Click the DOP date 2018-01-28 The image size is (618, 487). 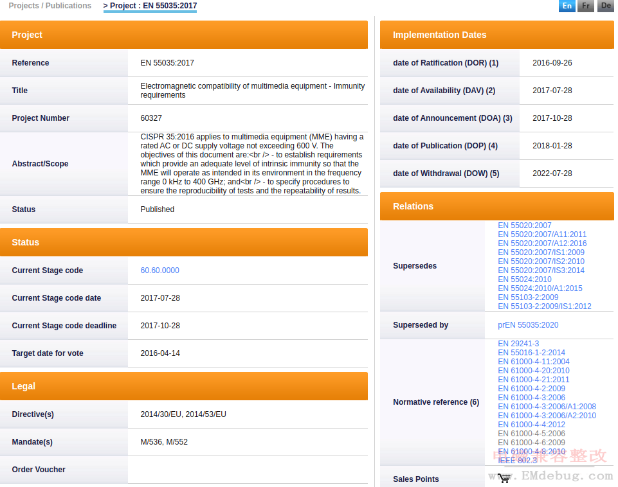tap(552, 146)
